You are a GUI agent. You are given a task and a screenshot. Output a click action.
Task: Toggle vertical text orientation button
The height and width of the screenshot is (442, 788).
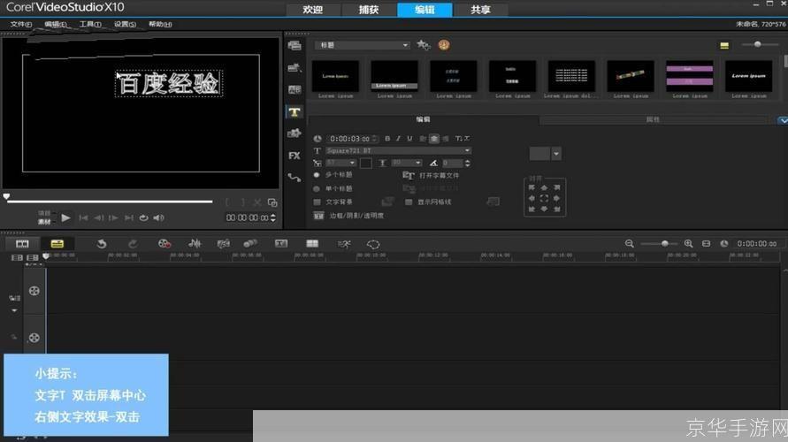click(x=463, y=139)
